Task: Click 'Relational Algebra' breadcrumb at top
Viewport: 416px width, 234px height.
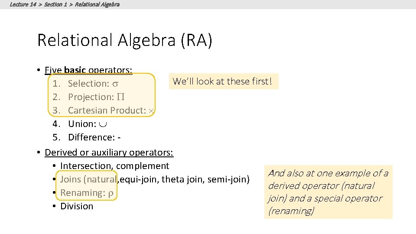Action: (x=97, y=4)
